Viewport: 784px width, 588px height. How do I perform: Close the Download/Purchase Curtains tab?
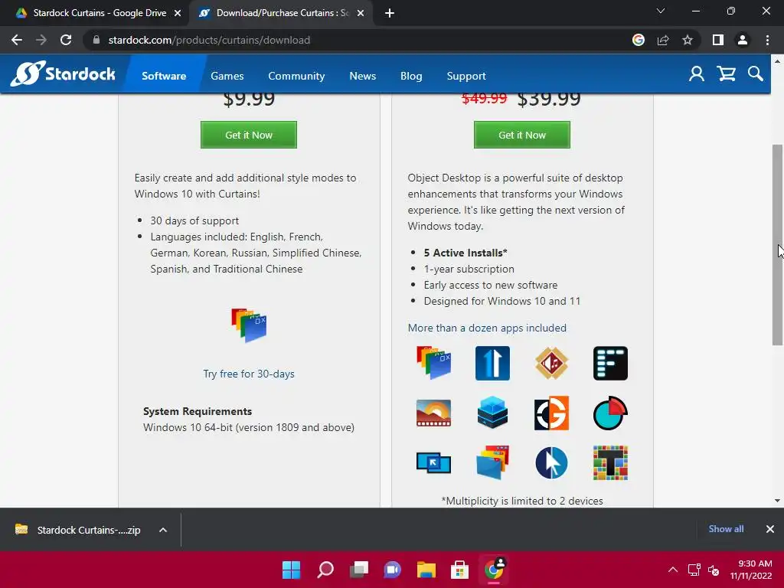361,14
